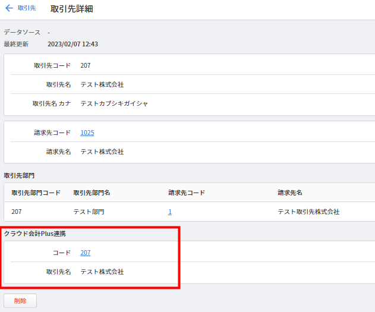Click the back arrow icon
375x312 pixels.
point(9,8)
